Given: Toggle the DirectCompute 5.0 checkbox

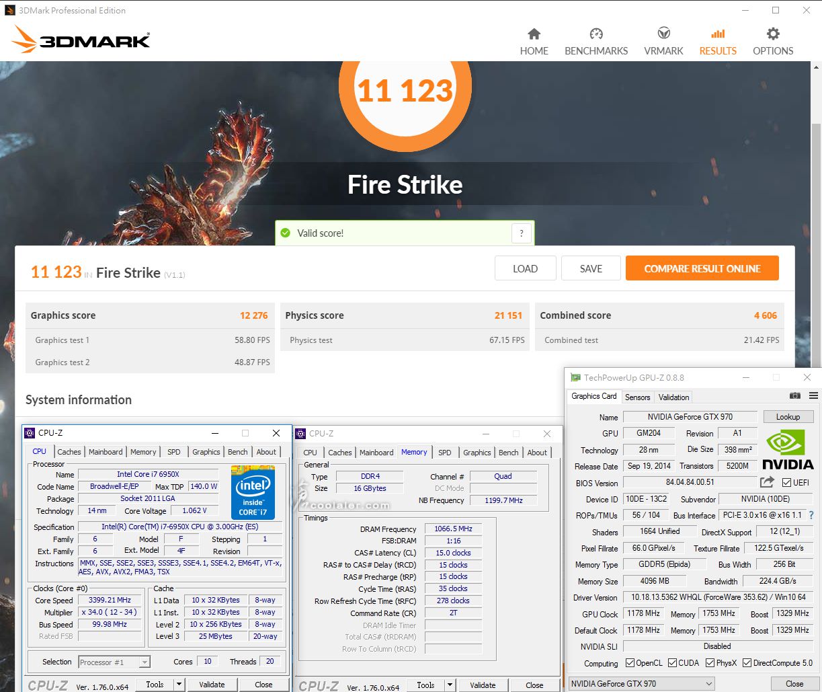Looking at the screenshot, I should 747,663.
